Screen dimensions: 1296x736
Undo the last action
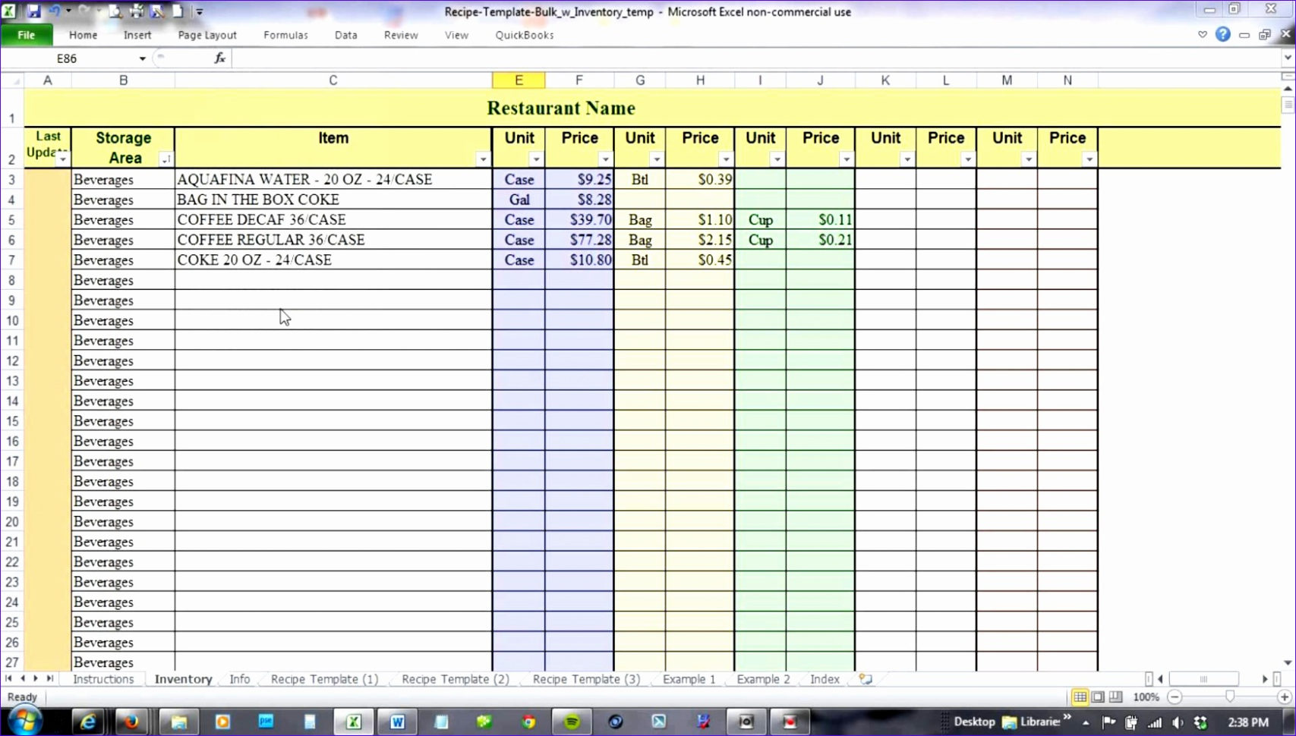click(53, 11)
